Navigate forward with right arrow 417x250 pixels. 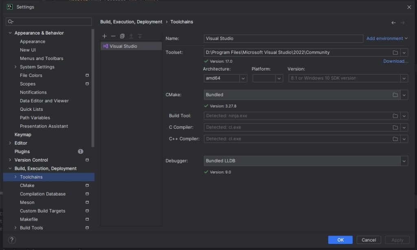coord(402,23)
